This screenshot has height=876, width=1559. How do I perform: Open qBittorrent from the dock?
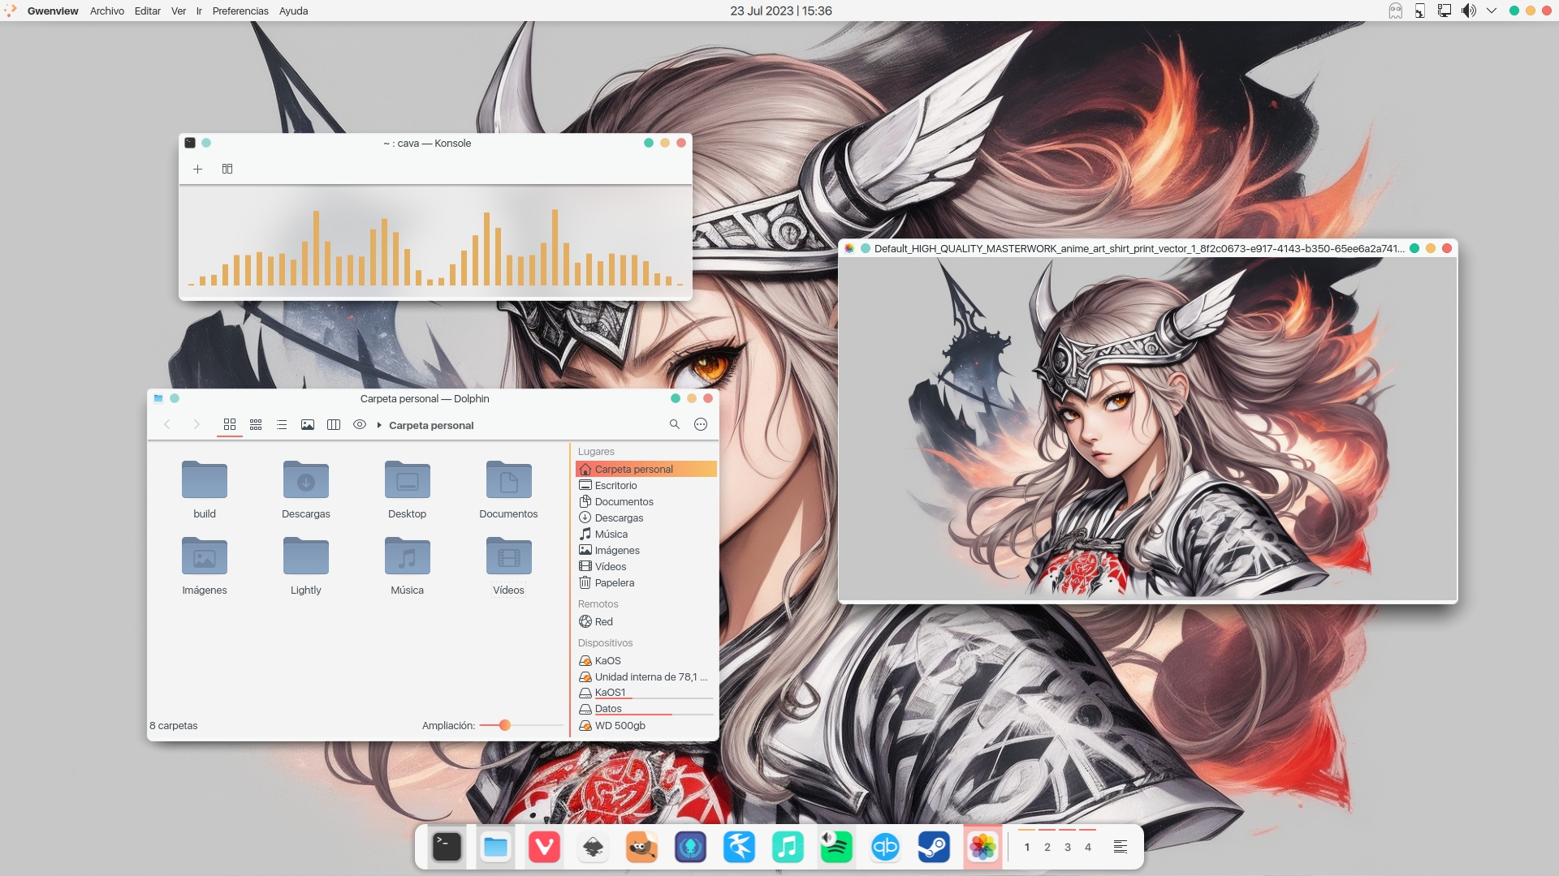tap(885, 847)
